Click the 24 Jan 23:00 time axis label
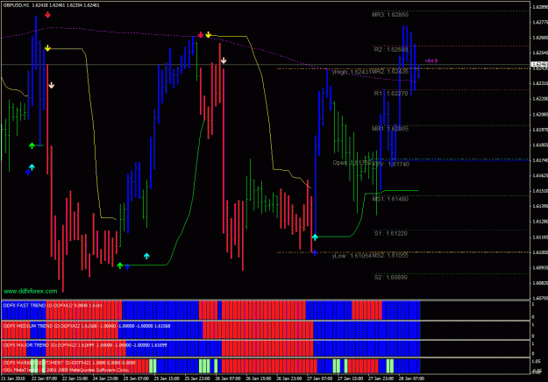This screenshot has width=548, height=382. 105,378
